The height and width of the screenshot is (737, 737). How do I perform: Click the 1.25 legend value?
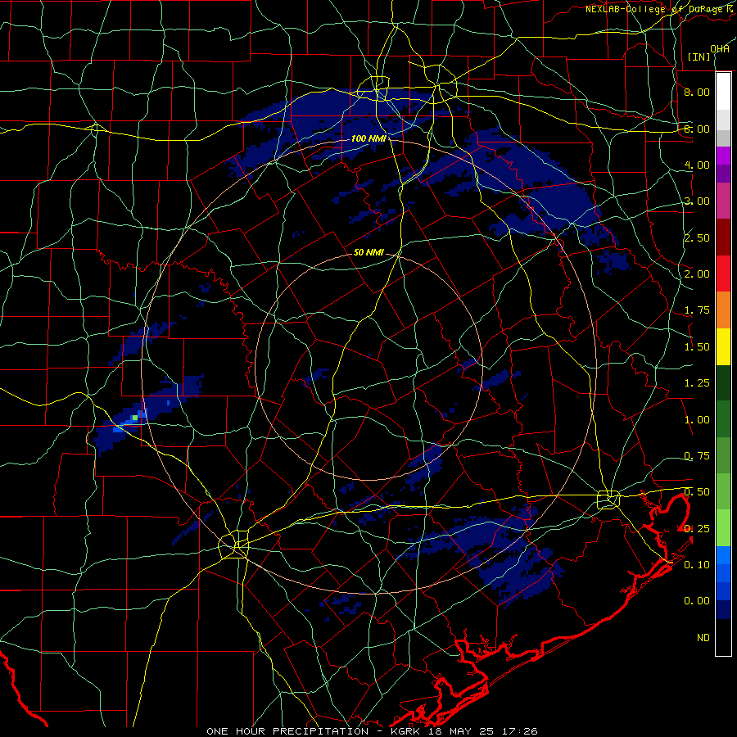click(697, 383)
